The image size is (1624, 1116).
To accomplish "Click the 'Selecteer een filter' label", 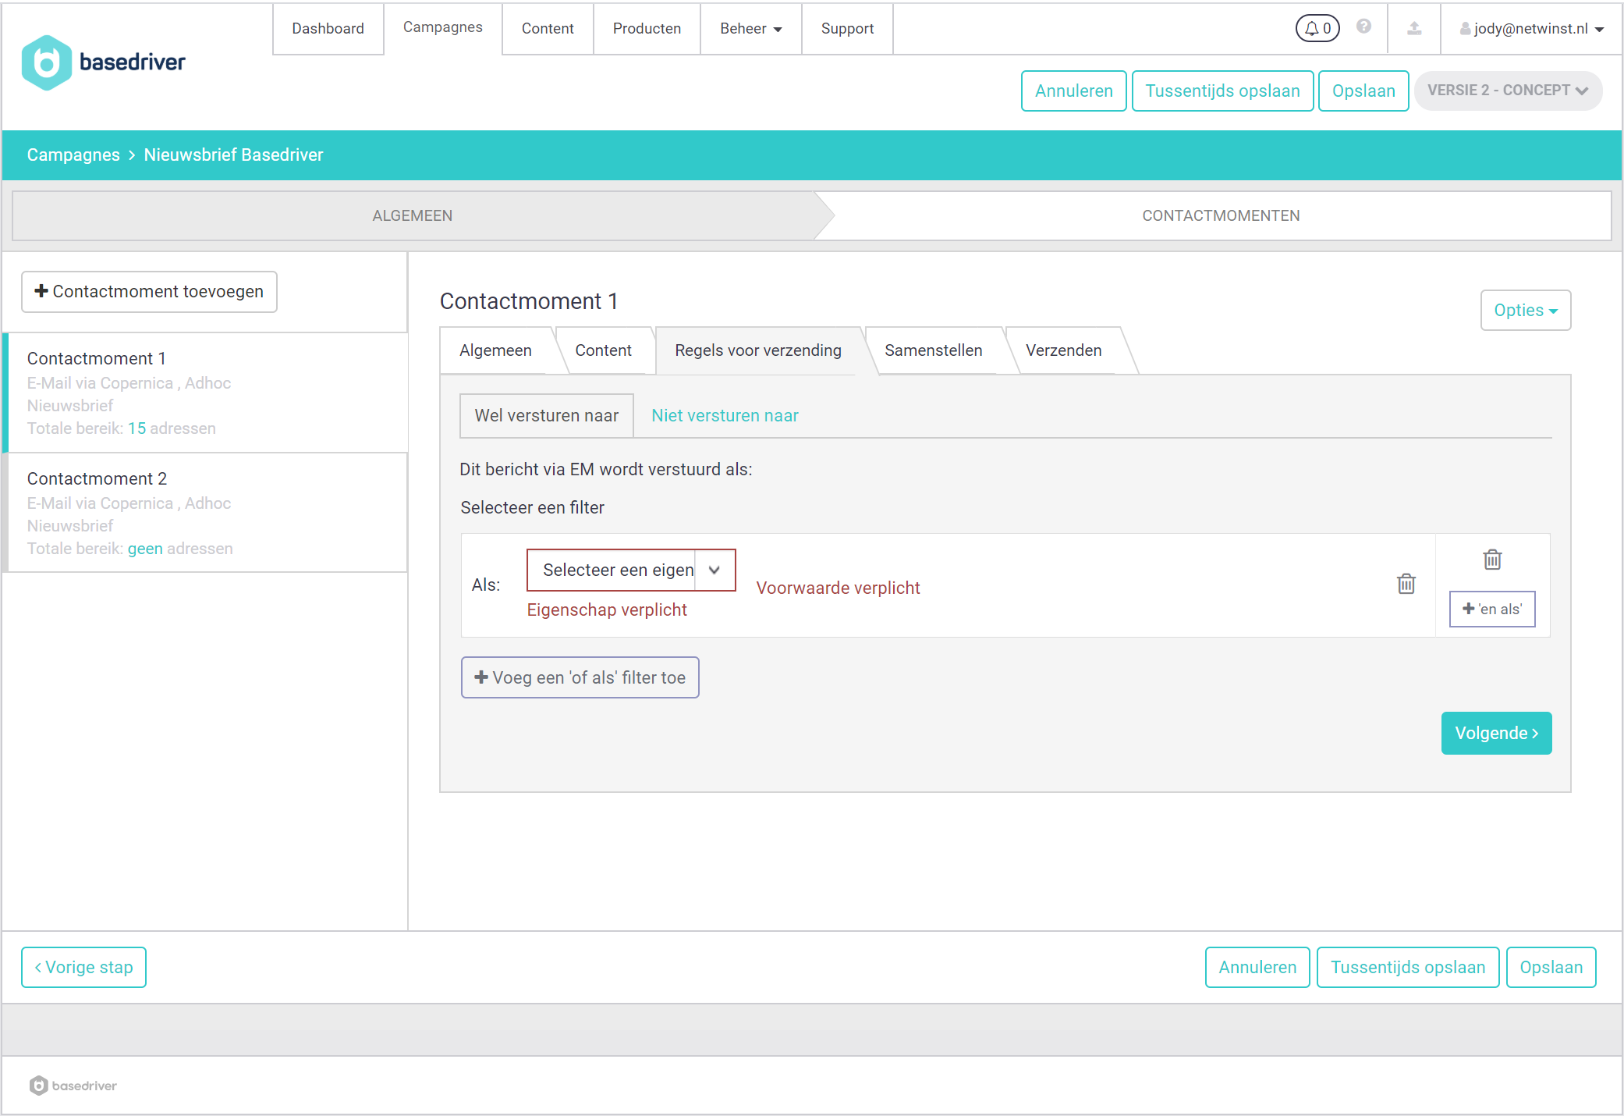I will (532, 508).
